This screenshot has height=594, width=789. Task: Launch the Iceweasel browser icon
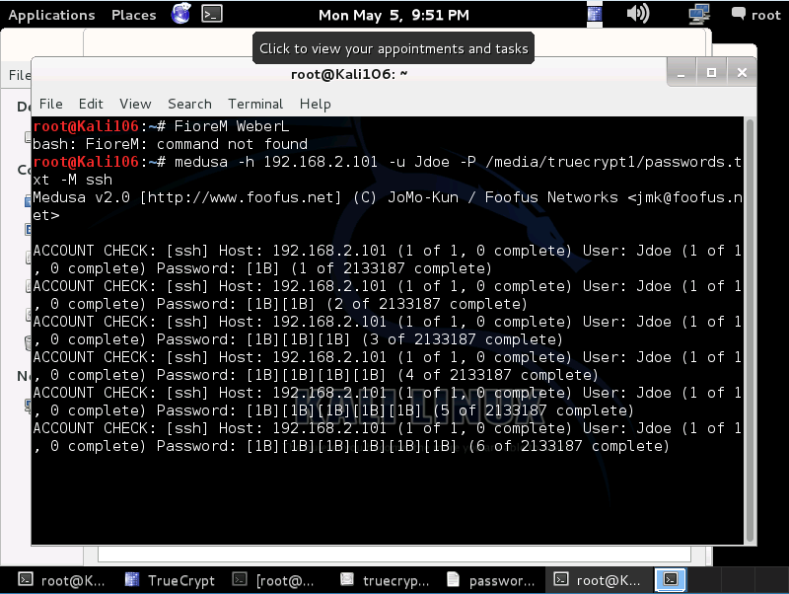(181, 14)
